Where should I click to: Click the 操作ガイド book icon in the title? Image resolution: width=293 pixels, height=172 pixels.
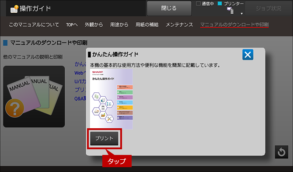(x=14, y=9)
